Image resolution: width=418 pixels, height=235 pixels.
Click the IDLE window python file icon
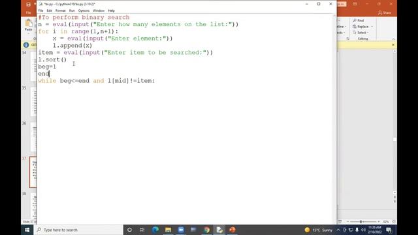(x=40, y=4)
